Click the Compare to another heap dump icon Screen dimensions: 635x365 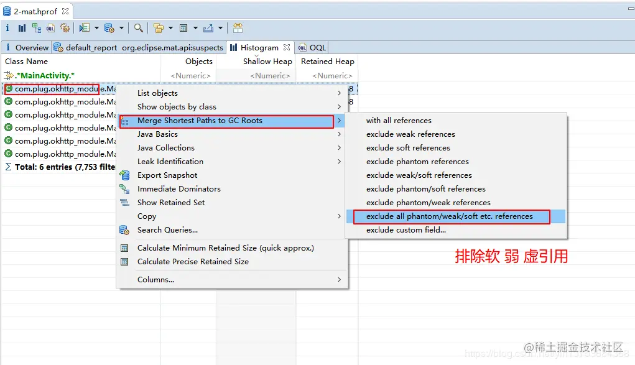(238, 28)
